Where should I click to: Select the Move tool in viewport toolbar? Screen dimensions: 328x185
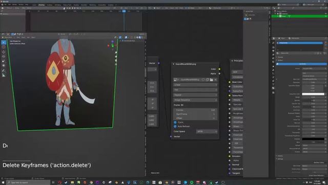point(4,52)
